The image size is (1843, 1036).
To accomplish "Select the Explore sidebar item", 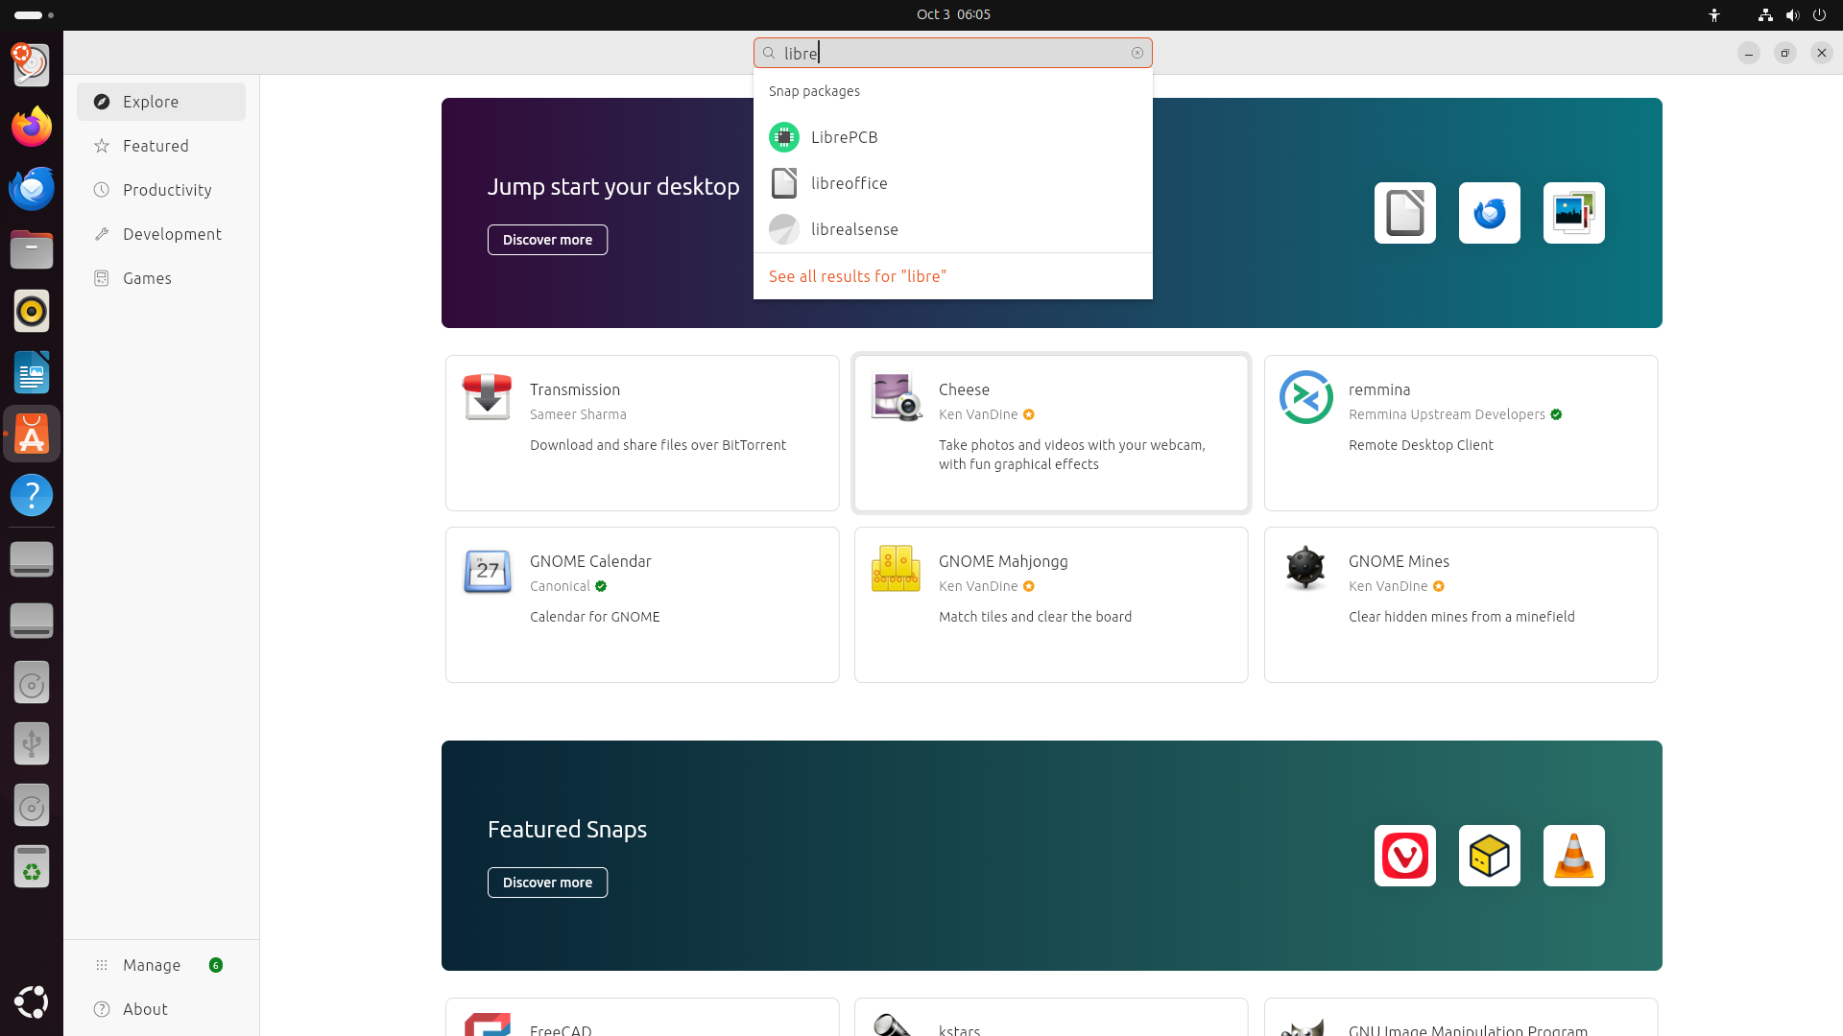I will click(x=161, y=102).
